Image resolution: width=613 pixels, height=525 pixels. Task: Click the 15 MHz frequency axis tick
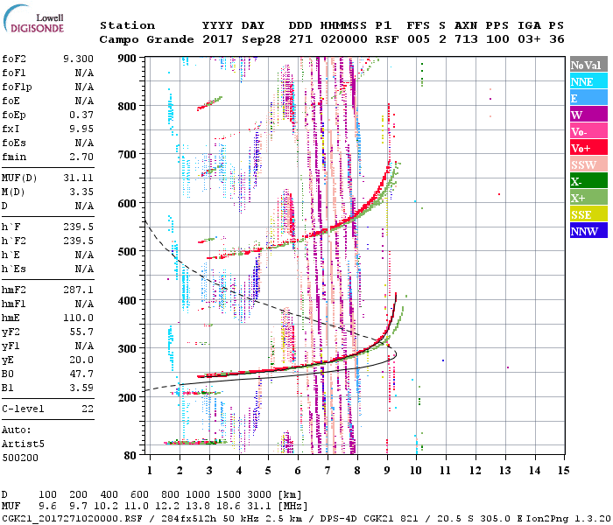point(564,470)
